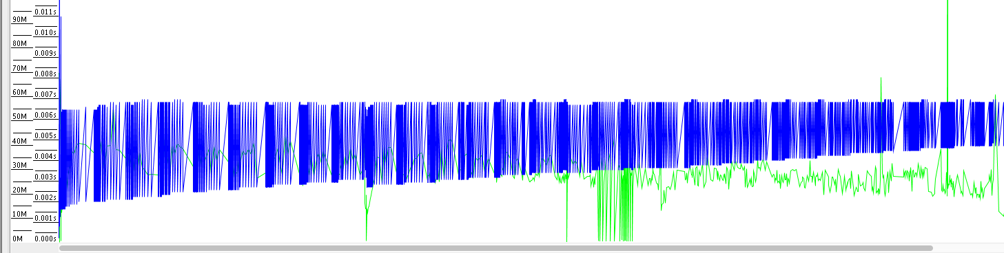Click the 50M axis label
Viewport: 1004px width, 253px height.
[19, 117]
